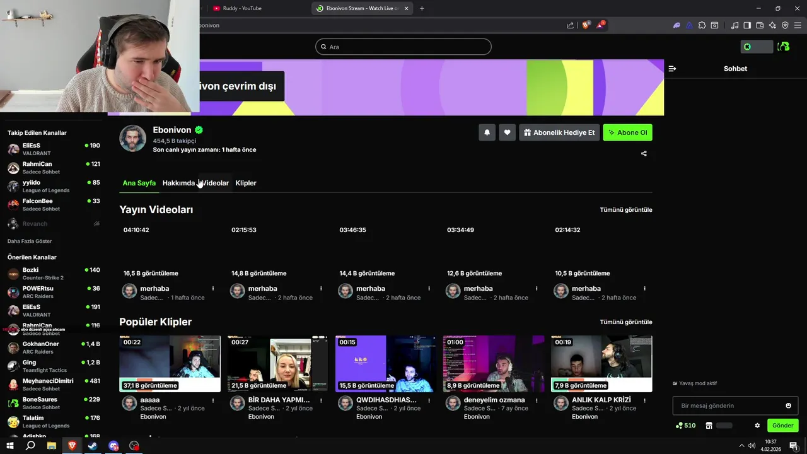Screen dimensions: 807x454
Task: Open Brave Rewards triangle icon
Action: click(600, 25)
